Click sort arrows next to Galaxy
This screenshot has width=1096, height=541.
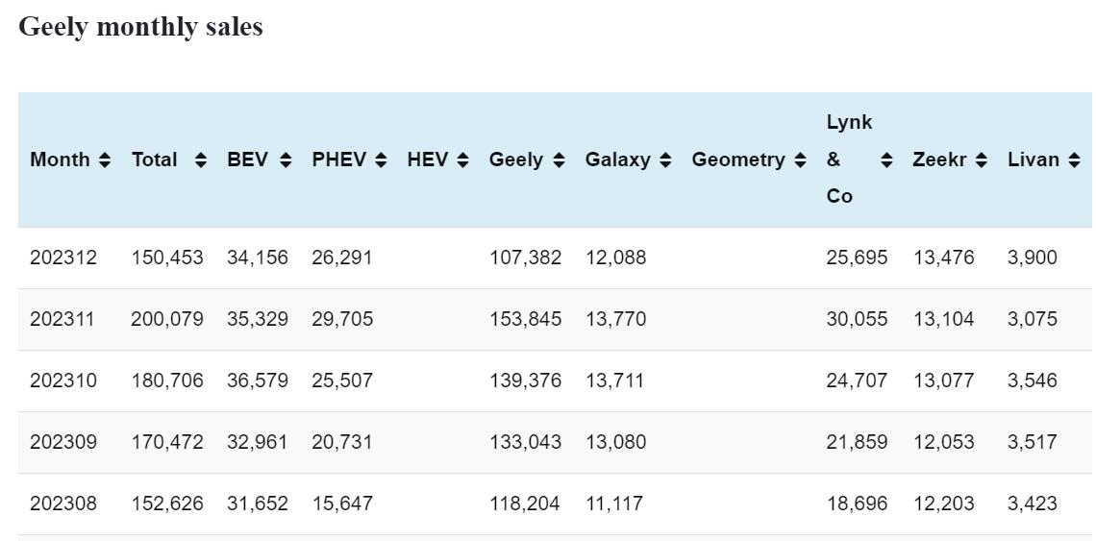coord(665,160)
